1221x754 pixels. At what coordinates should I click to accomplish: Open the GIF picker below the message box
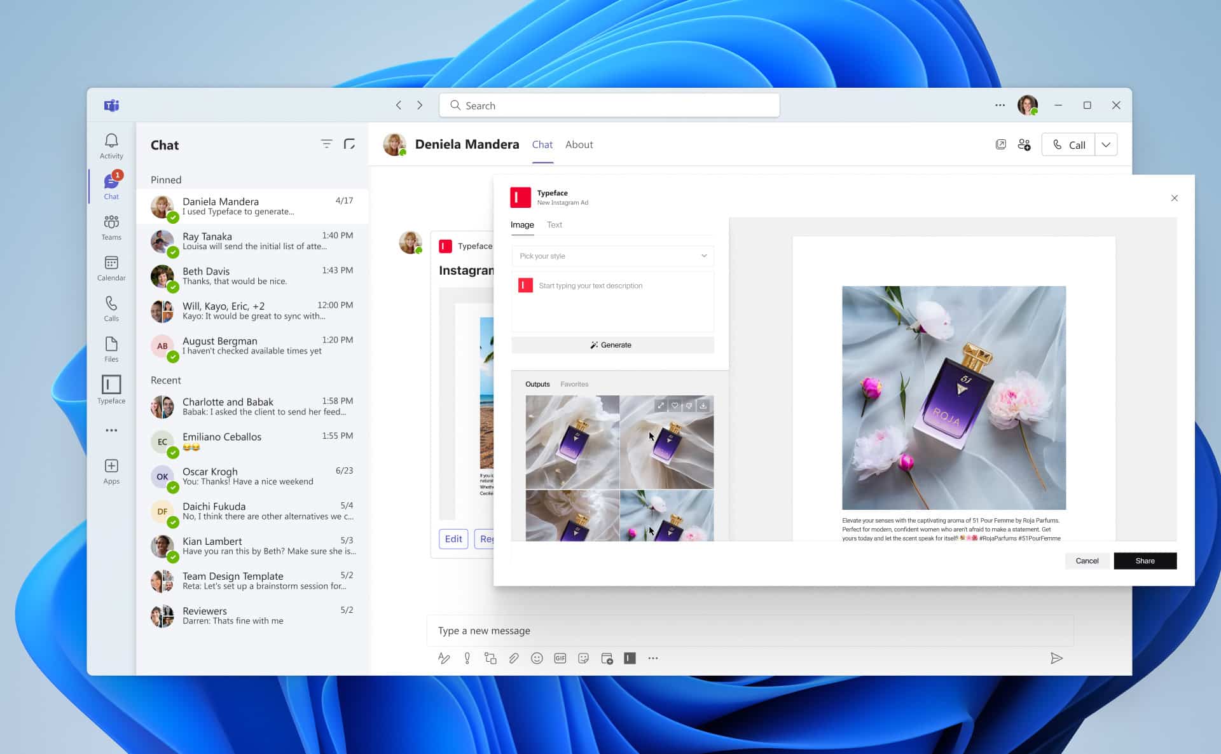point(560,658)
